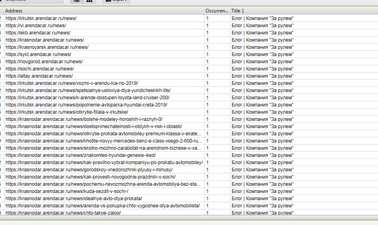Select the vozmi-v-arendu-kia-rio-2019 URL

(x=72, y=83)
